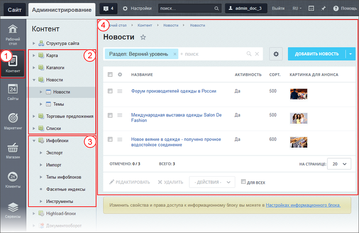Click the magnifier icon in filter field
The image size is (359, 233).
(249, 54)
